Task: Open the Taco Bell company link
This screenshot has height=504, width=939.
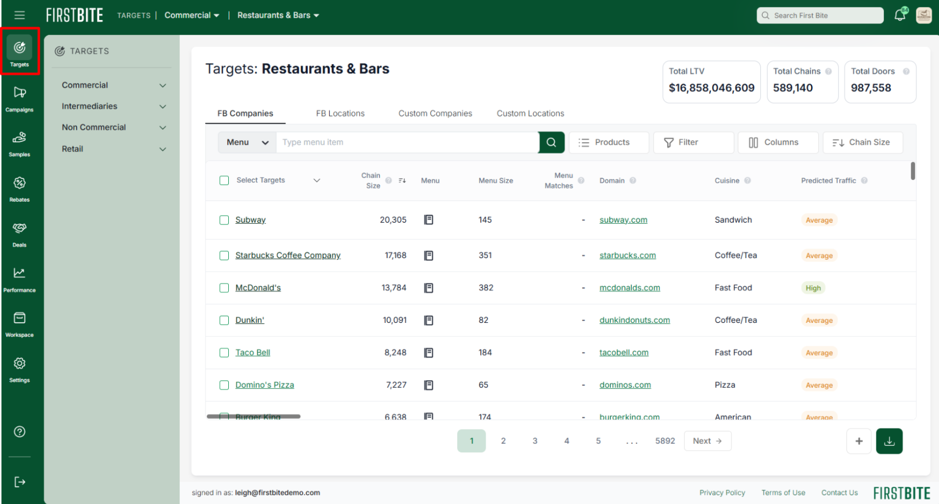Action: [253, 353]
